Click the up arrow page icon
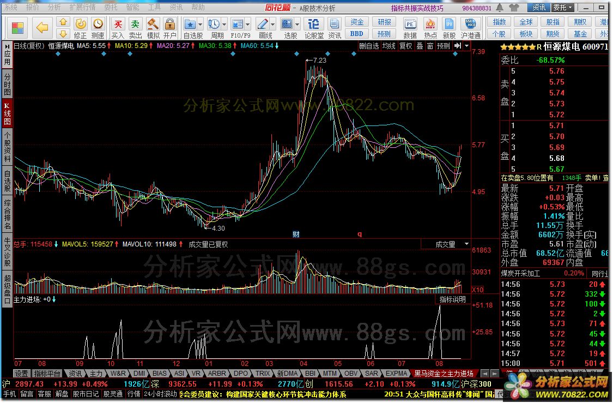613x403 pixels. tap(63, 22)
